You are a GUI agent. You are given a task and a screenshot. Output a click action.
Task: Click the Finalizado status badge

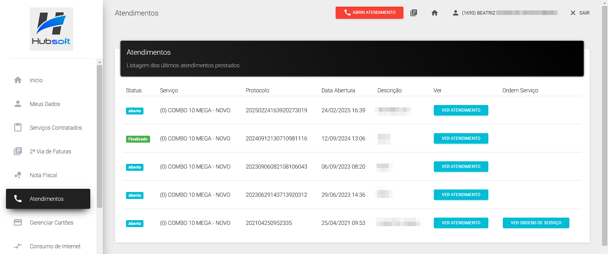point(138,139)
